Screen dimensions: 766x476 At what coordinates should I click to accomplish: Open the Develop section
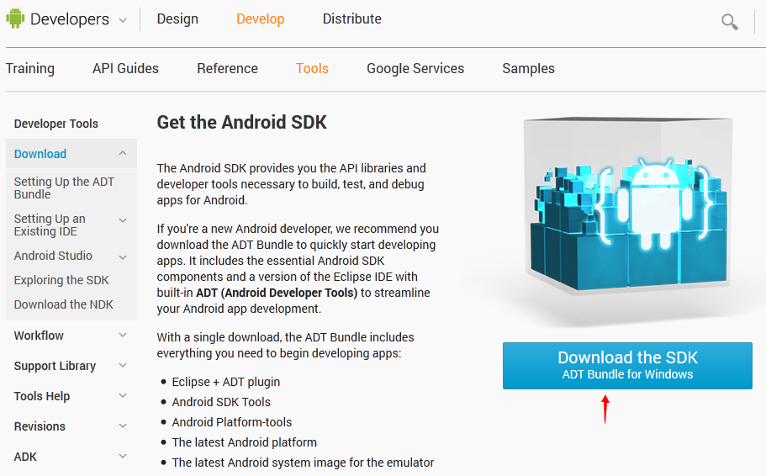pyautogui.click(x=261, y=19)
